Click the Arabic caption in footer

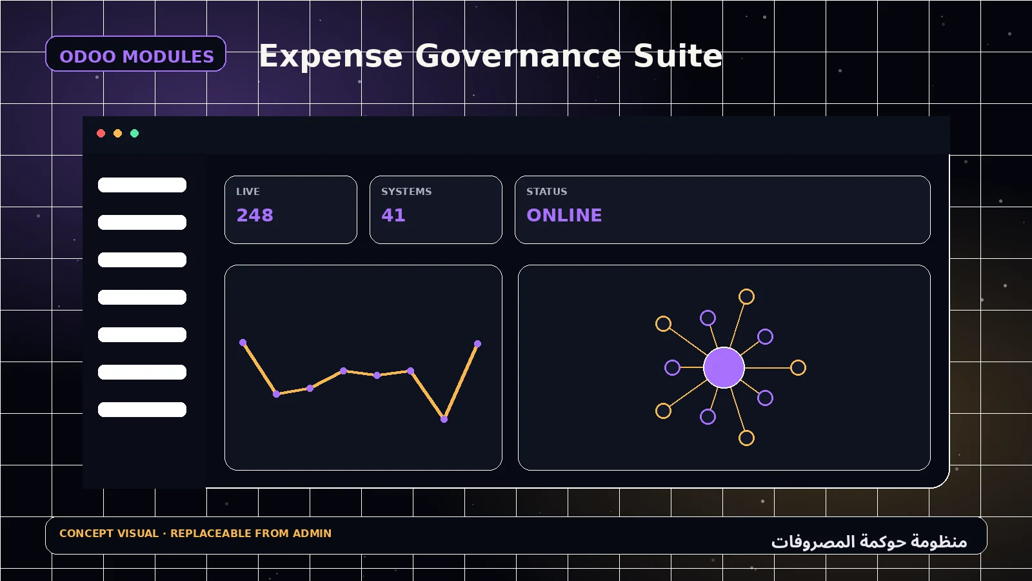[x=869, y=541]
